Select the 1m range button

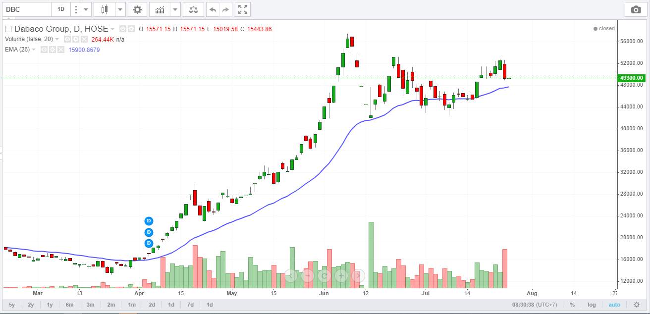(131, 305)
